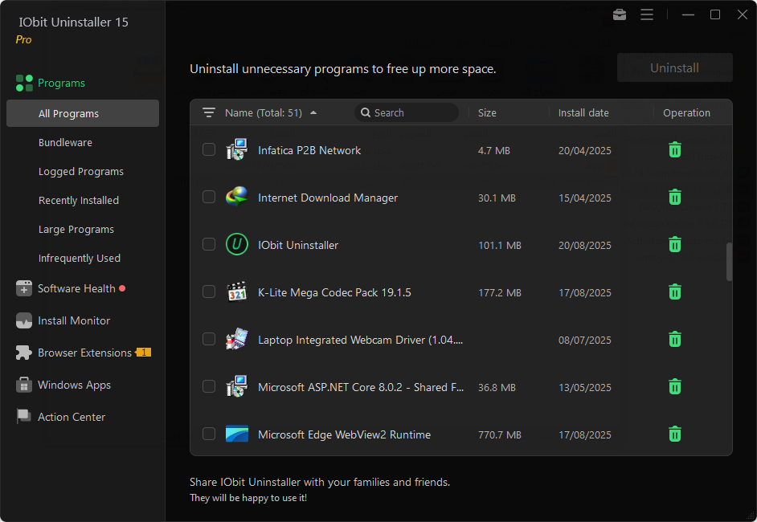This screenshot has width=757, height=522.
Task: Click the Browser Extensions puzzle icon
Action: [23, 353]
